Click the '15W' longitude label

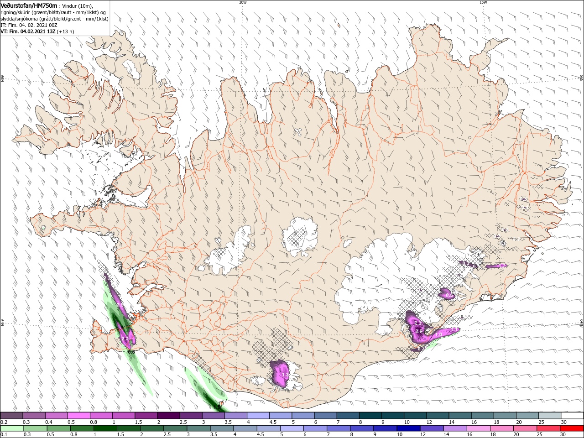coord(483,2)
